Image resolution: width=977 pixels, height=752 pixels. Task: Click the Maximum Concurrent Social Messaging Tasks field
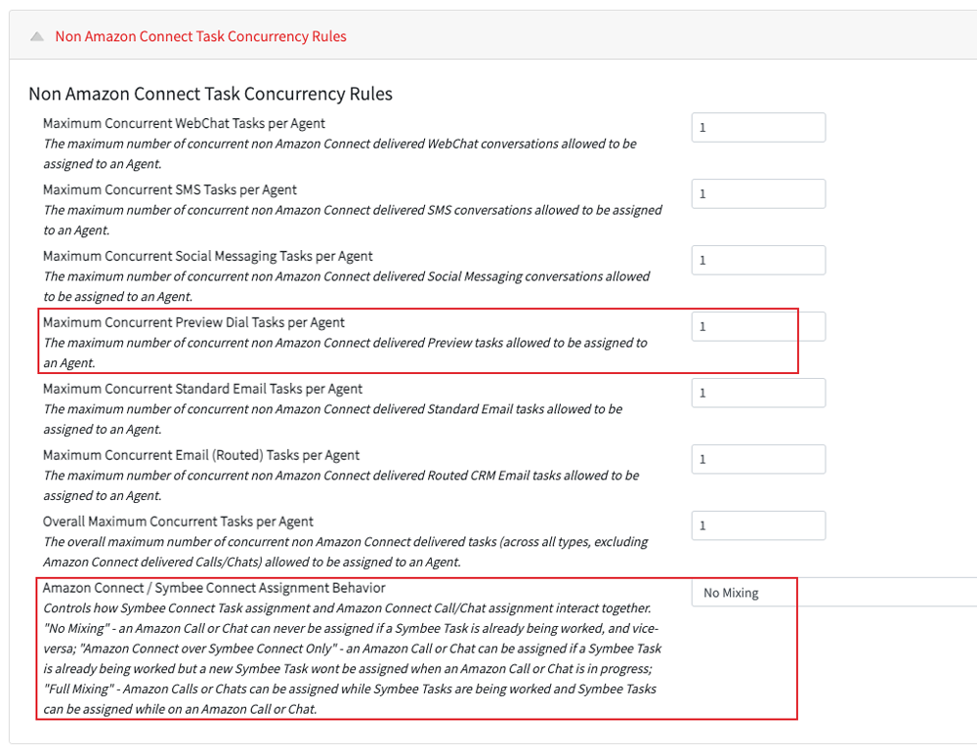click(x=758, y=261)
